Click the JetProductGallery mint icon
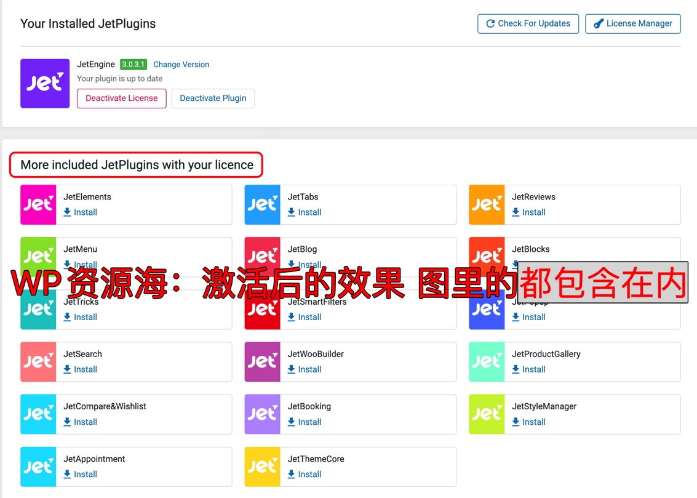The width and height of the screenshot is (697, 498). 487,362
